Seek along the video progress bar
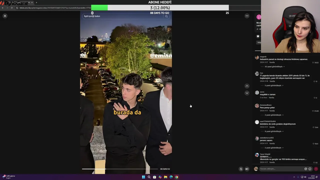The width and height of the screenshot is (320, 180). (120, 169)
